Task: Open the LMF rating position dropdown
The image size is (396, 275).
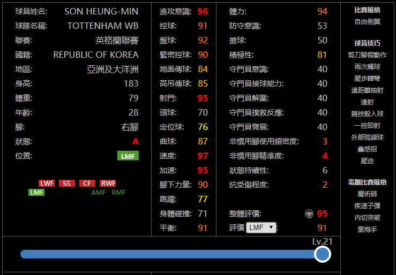Action: click(x=261, y=227)
